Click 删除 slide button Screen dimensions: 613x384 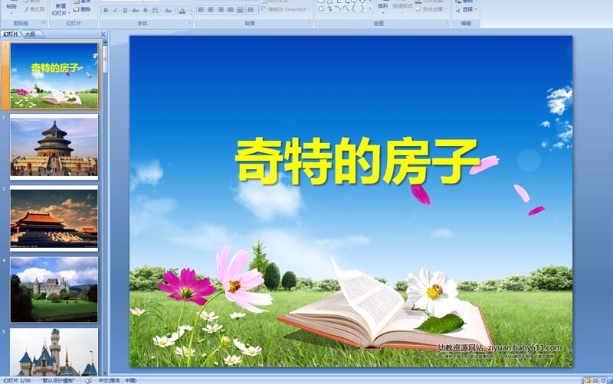82,9
